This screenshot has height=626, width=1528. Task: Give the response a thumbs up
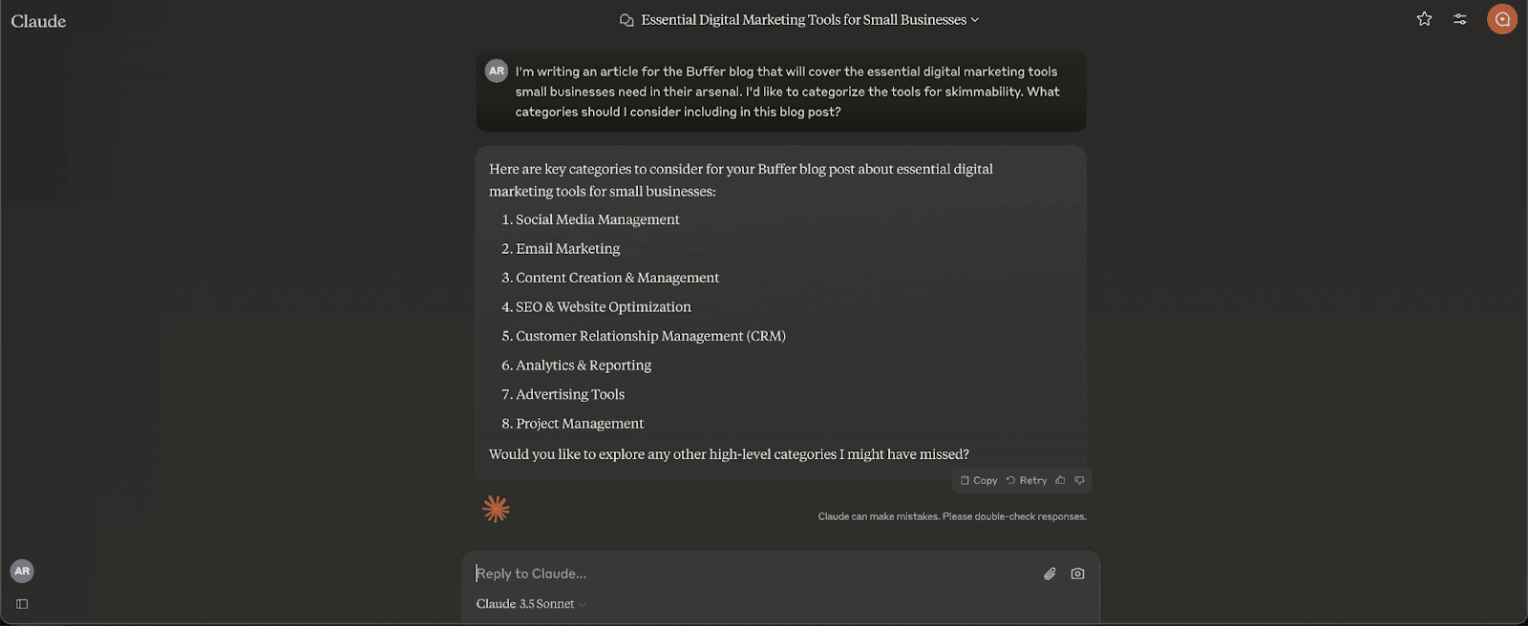[1060, 480]
